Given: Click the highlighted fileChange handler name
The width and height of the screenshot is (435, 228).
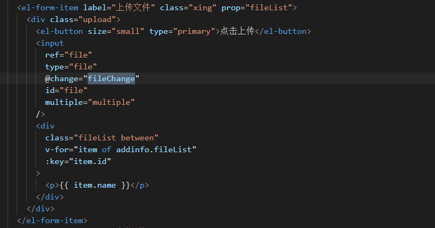Looking at the screenshot, I should [111, 79].
